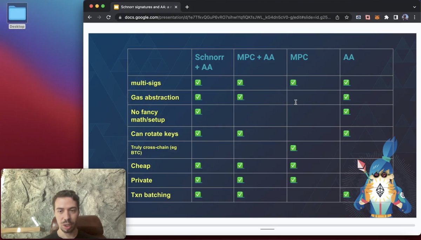Share the page via the address bar icon

pos(337,17)
